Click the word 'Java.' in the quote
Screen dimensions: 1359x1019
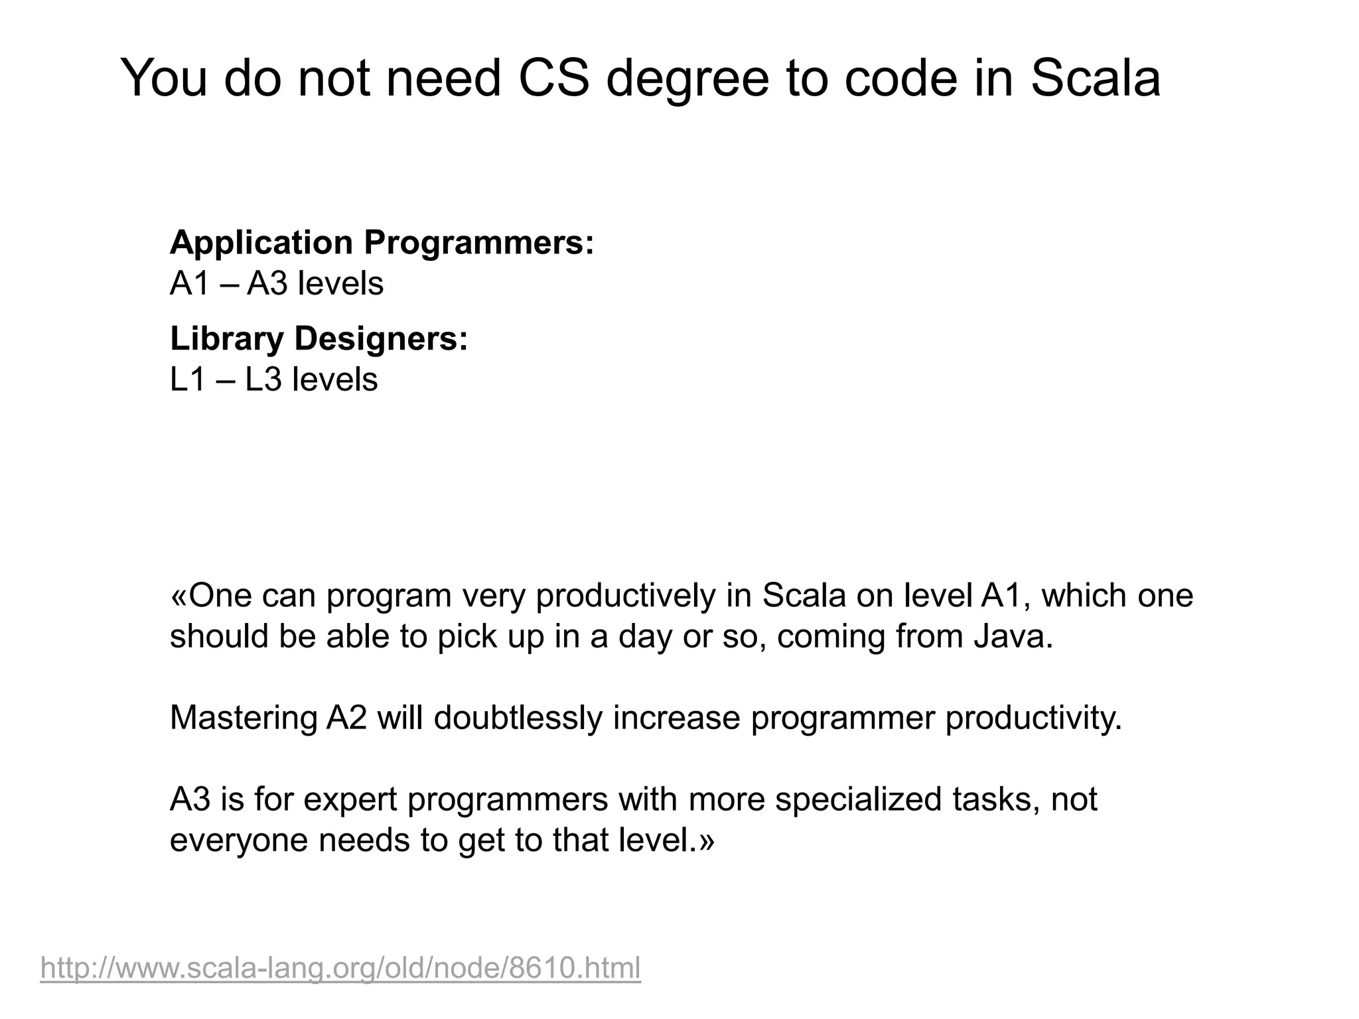point(1013,636)
